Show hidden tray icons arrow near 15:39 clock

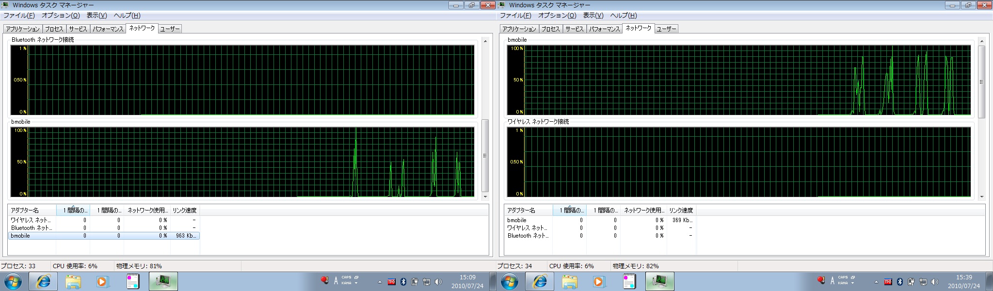pos(876,282)
